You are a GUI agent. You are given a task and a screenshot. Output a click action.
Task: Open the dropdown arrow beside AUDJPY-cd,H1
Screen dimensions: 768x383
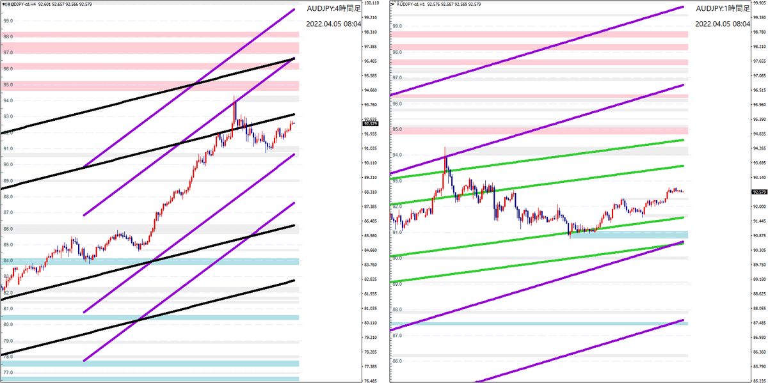(393, 4)
